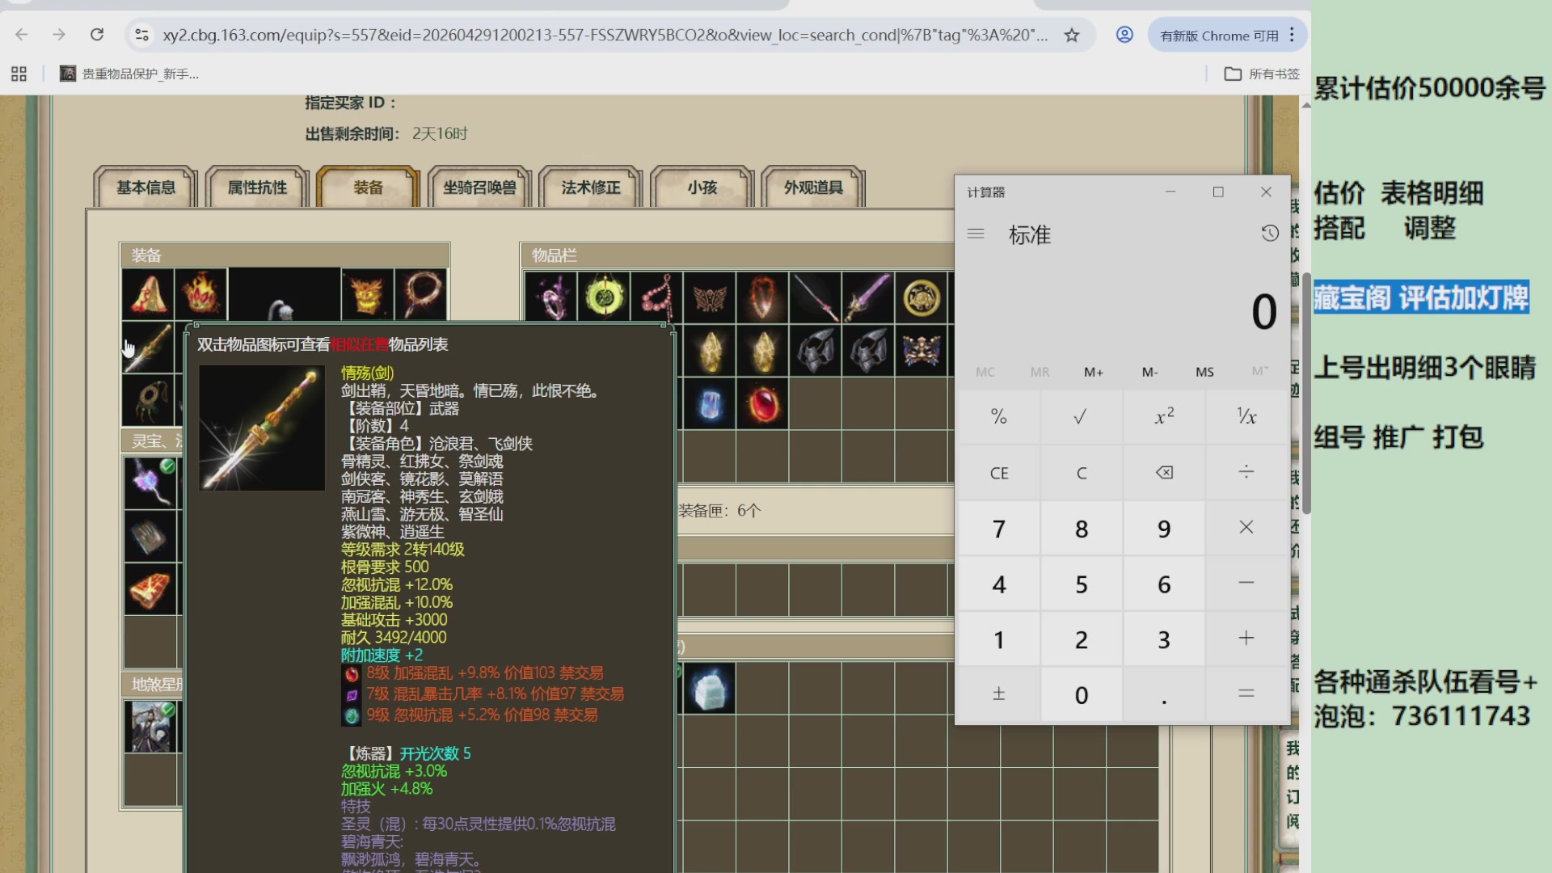1552x873 pixels.
Task: Open 坐骑召唤兽 tab
Action: coord(479,188)
